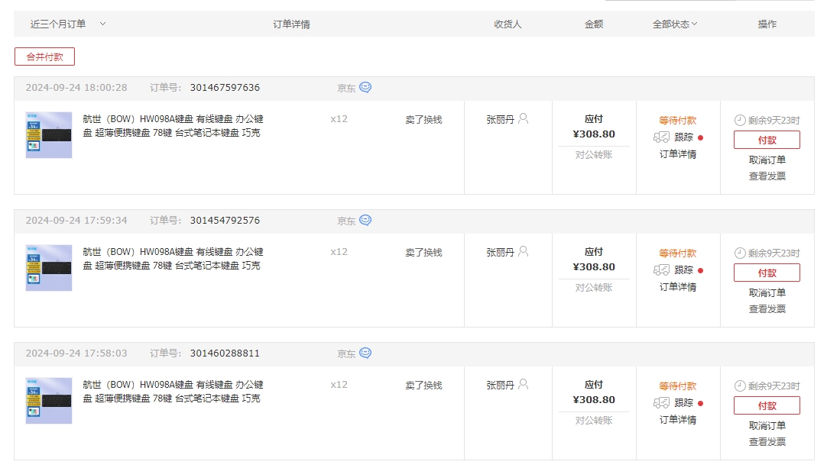Click recipient profile icon in second order
Viewport: 827px width, 468px height.
(x=523, y=251)
